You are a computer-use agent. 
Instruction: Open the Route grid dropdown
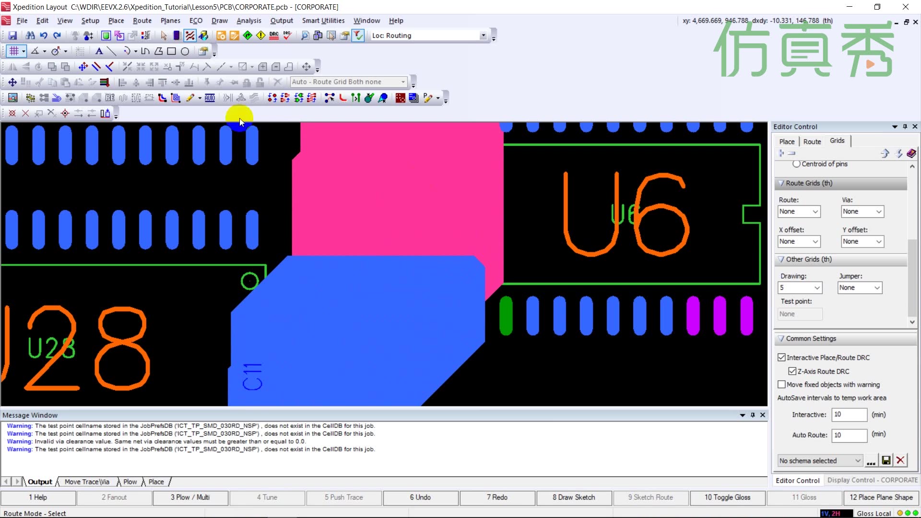point(815,212)
